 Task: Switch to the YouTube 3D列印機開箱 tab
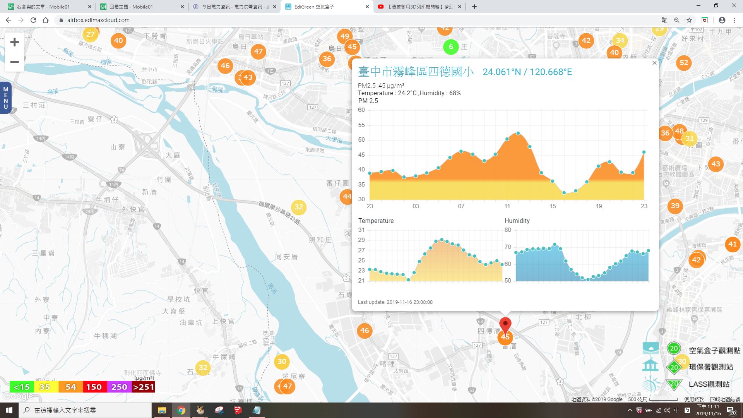click(x=419, y=7)
